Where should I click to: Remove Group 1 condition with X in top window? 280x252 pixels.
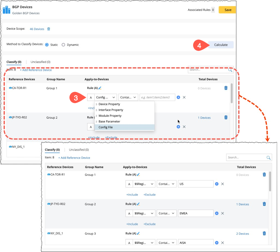click(x=184, y=97)
